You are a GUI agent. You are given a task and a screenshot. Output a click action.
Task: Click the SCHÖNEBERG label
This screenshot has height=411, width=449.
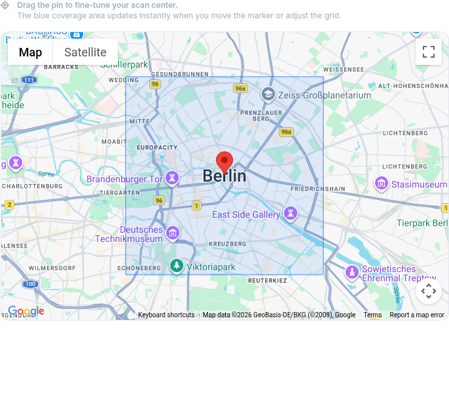[x=139, y=268]
